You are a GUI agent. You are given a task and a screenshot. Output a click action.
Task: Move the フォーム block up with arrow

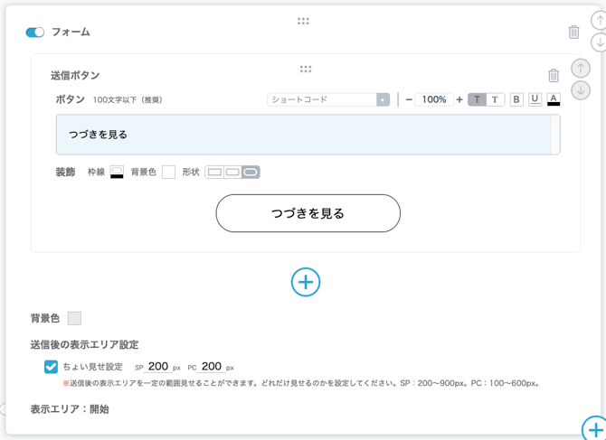pos(600,20)
